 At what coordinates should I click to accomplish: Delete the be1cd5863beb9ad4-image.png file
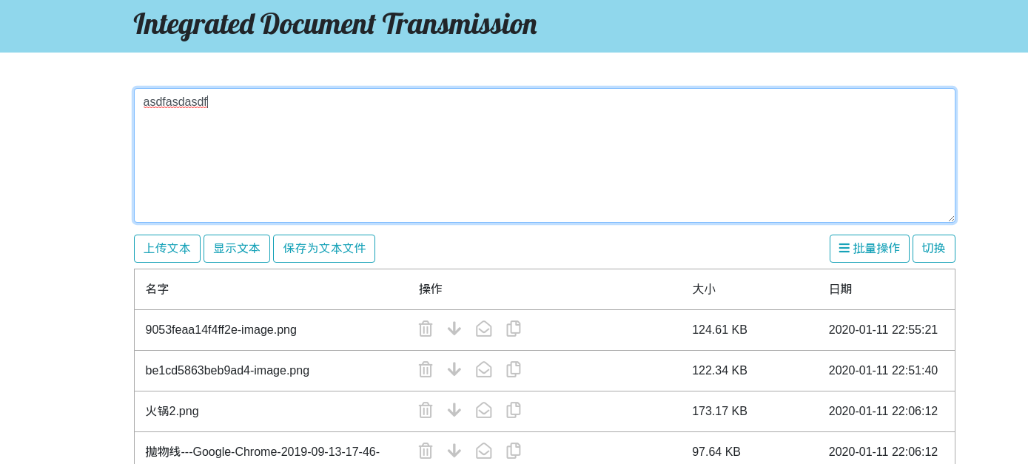coord(426,370)
